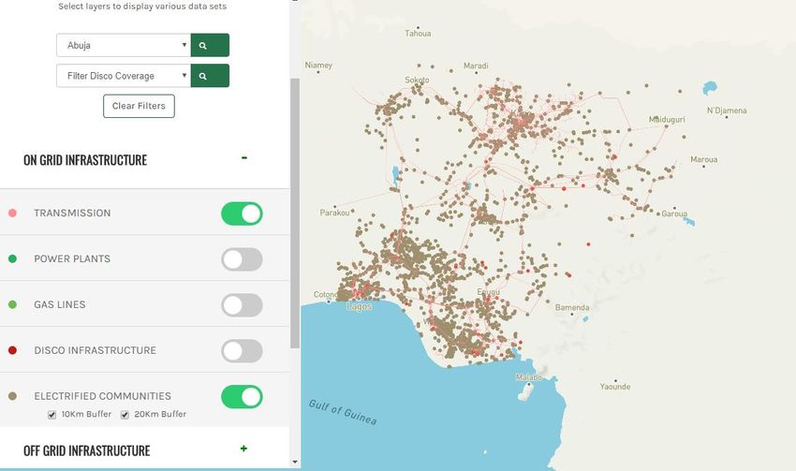
Task: Click the pink Transmission legend dot
Action: (10, 213)
